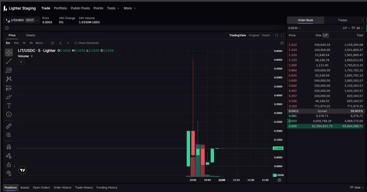Switch to the Price tab

click(12, 35)
